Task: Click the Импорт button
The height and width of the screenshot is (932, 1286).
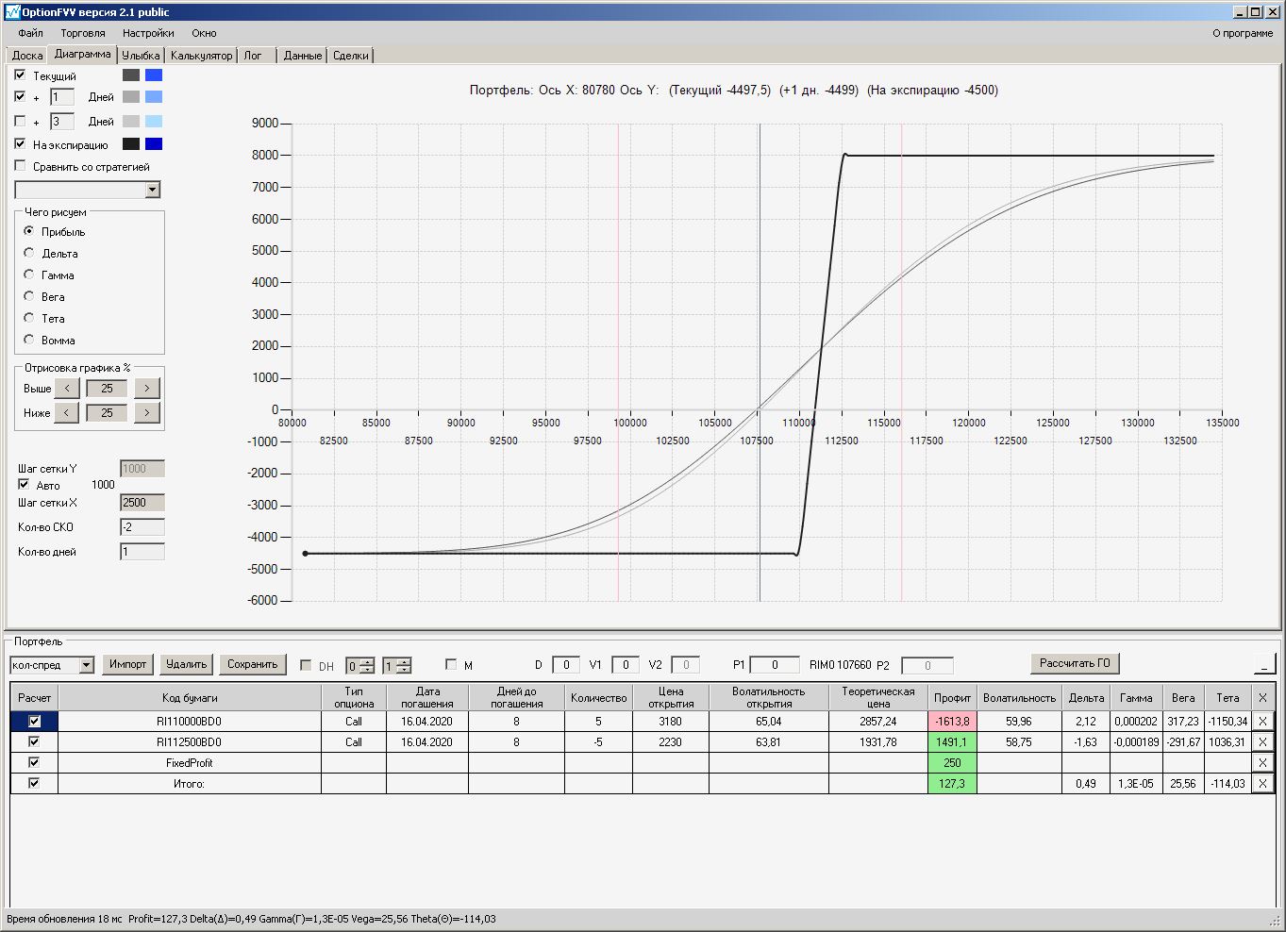Action: pos(127,664)
